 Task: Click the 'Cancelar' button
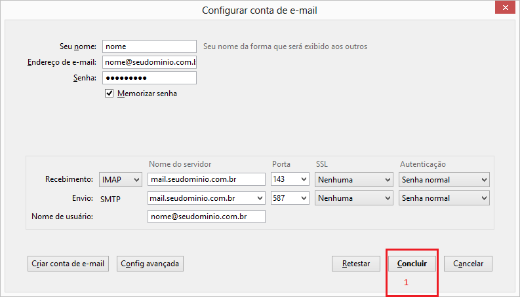[468, 264]
